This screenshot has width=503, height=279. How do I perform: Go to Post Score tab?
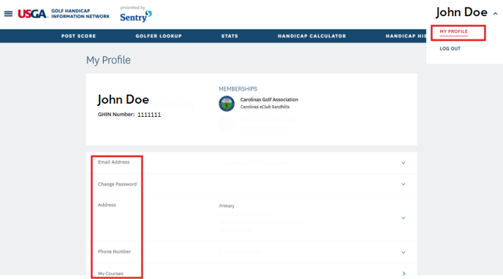click(x=79, y=36)
